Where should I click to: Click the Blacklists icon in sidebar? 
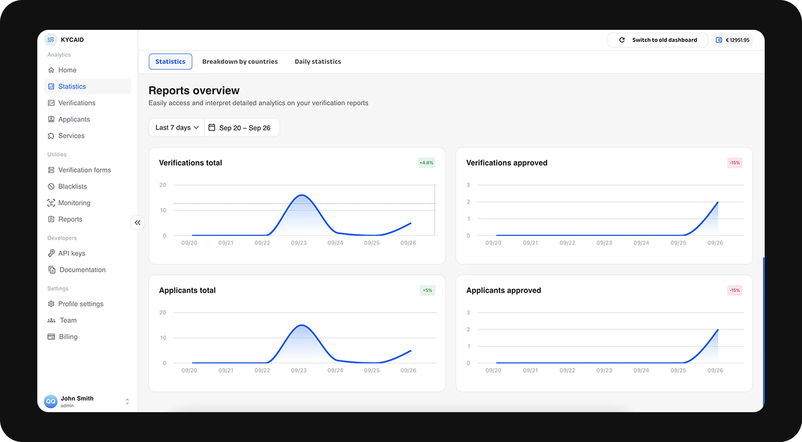pyautogui.click(x=51, y=186)
